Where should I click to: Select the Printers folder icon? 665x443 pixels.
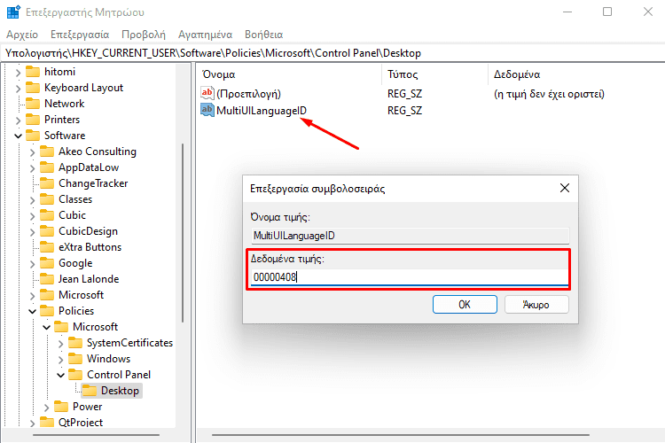click(33, 120)
